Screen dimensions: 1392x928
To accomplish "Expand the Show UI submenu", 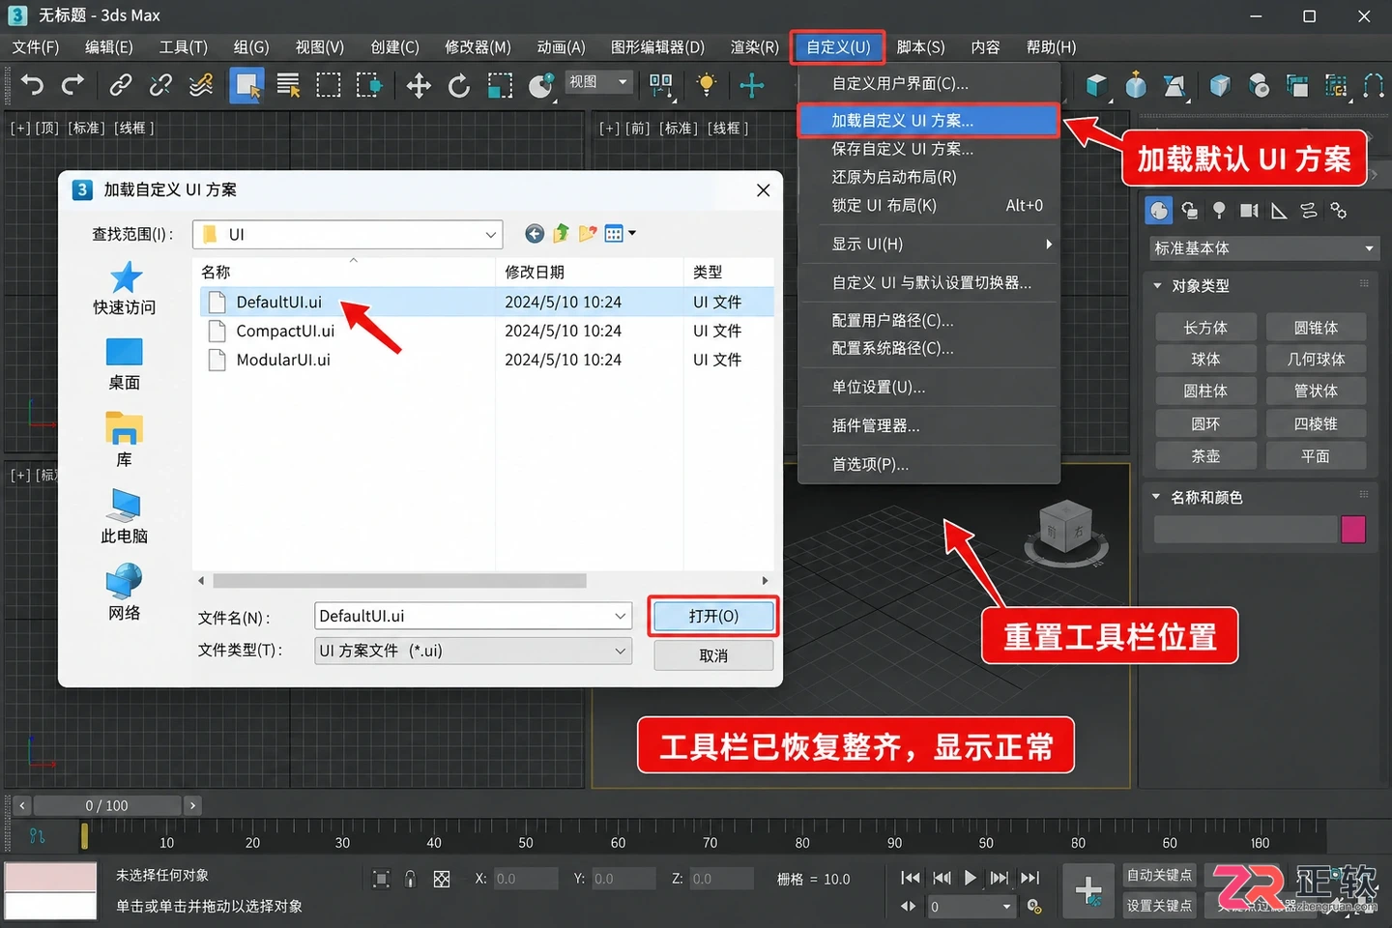I will tap(928, 244).
